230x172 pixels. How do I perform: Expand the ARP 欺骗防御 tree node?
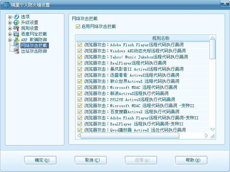tap(10, 40)
